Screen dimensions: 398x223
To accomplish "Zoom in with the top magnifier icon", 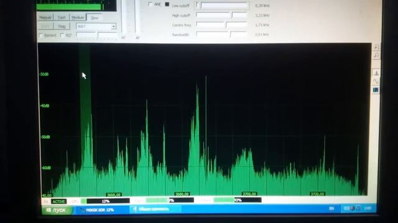I will 377,47.
